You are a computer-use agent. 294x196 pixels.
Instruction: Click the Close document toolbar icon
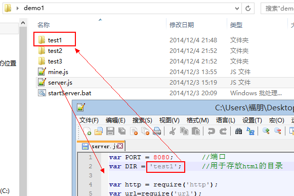(x=134, y=131)
